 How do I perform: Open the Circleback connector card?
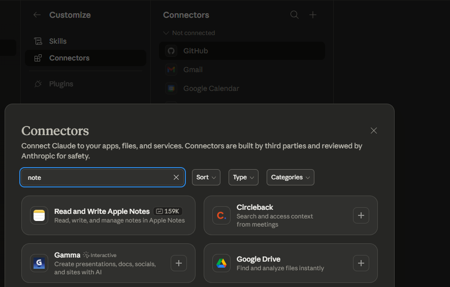[x=291, y=215]
